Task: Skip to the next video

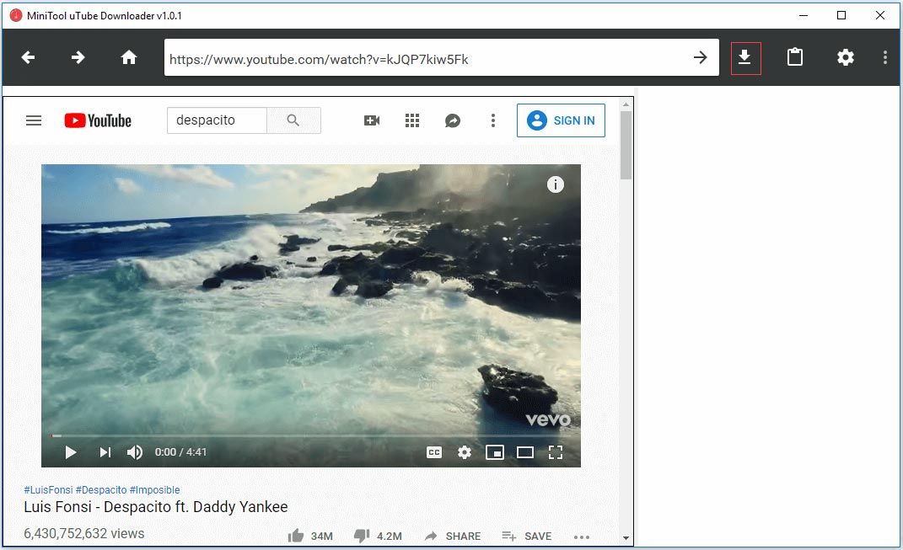Action: point(105,452)
